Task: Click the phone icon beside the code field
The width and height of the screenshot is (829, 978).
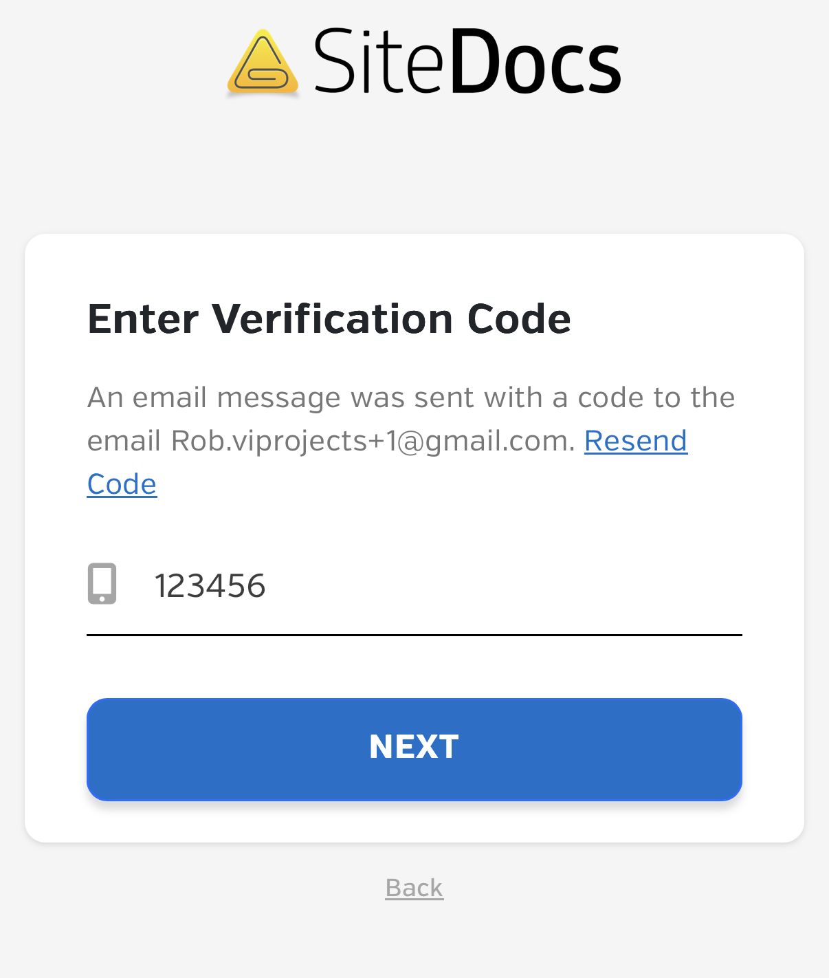Action: tap(102, 584)
